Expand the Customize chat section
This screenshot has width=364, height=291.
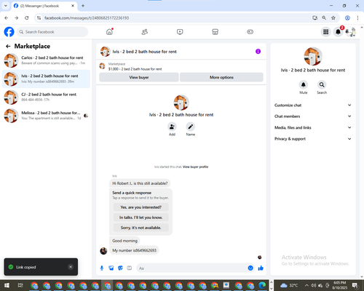(x=313, y=105)
